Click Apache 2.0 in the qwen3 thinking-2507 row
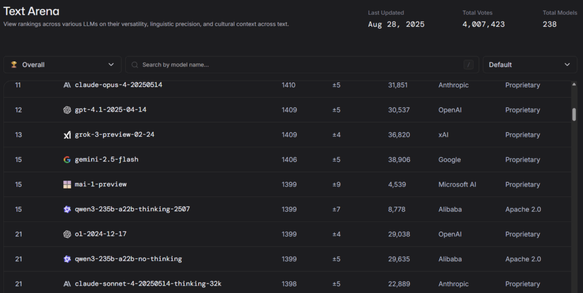 [x=523, y=209]
